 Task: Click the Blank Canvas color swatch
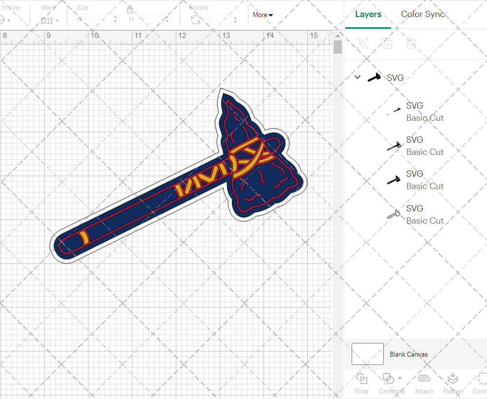[x=367, y=354]
